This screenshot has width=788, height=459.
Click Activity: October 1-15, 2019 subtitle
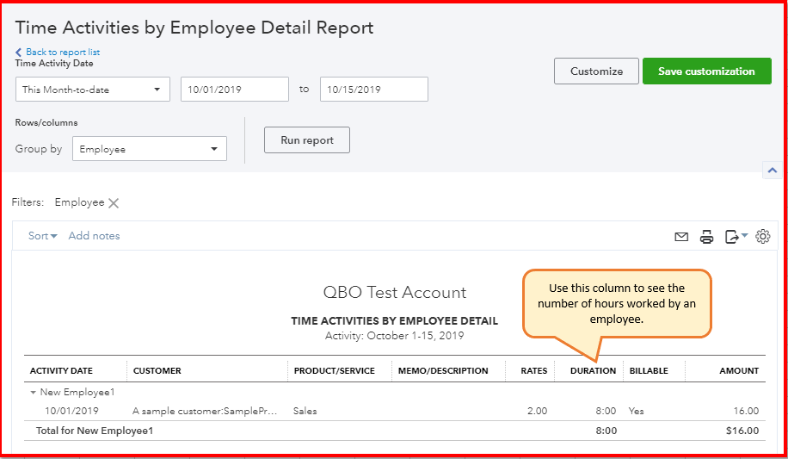(395, 336)
